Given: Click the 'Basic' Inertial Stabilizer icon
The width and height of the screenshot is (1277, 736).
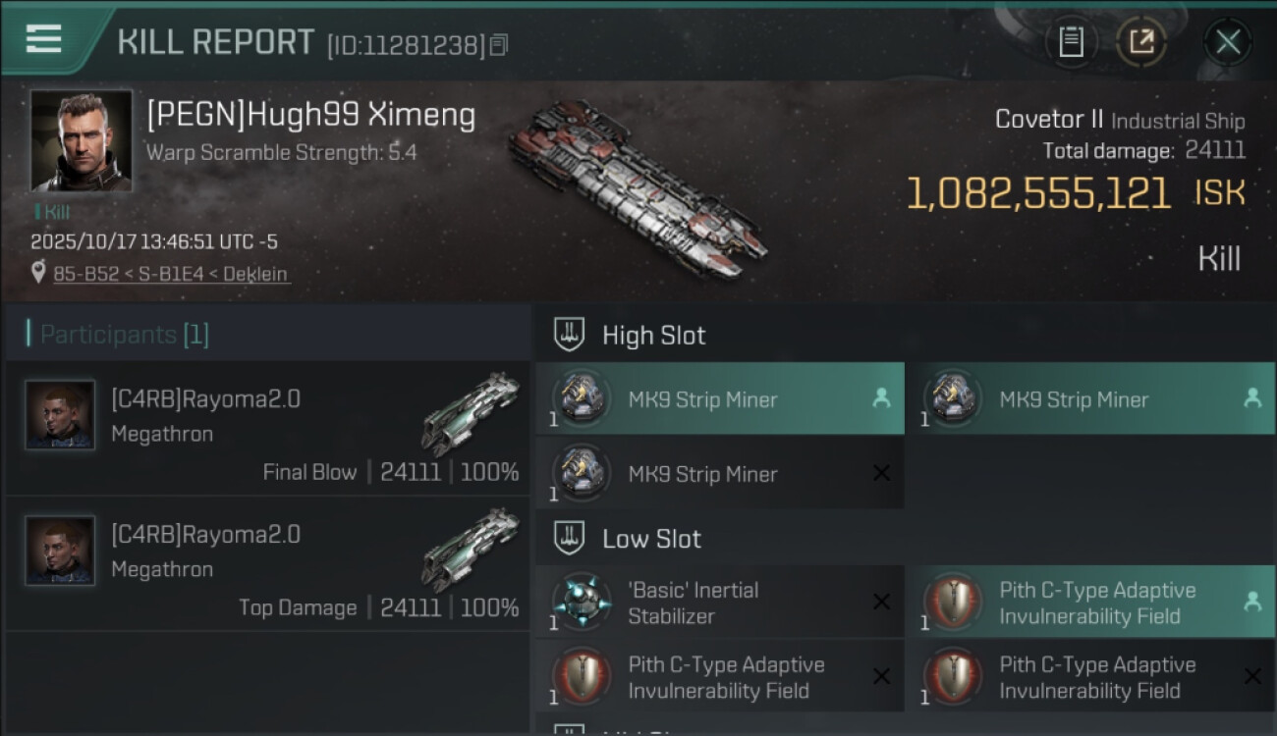Looking at the screenshot, I should pos(582,603).
